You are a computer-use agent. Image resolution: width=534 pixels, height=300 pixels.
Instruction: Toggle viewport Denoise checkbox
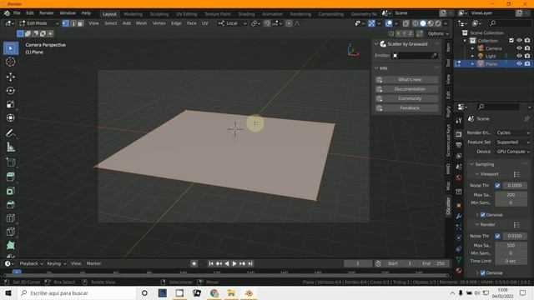[482, 215]
